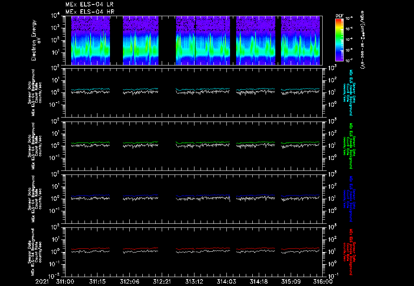Click the 2021 year label
This screenshot has width=414, height=286.
coord(41,281)
